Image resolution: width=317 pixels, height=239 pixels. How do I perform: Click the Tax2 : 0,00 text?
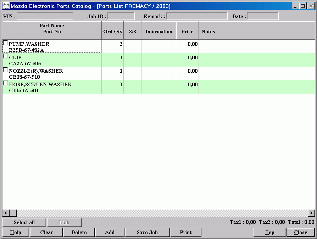pyautogui.click(x=272, y=222)
